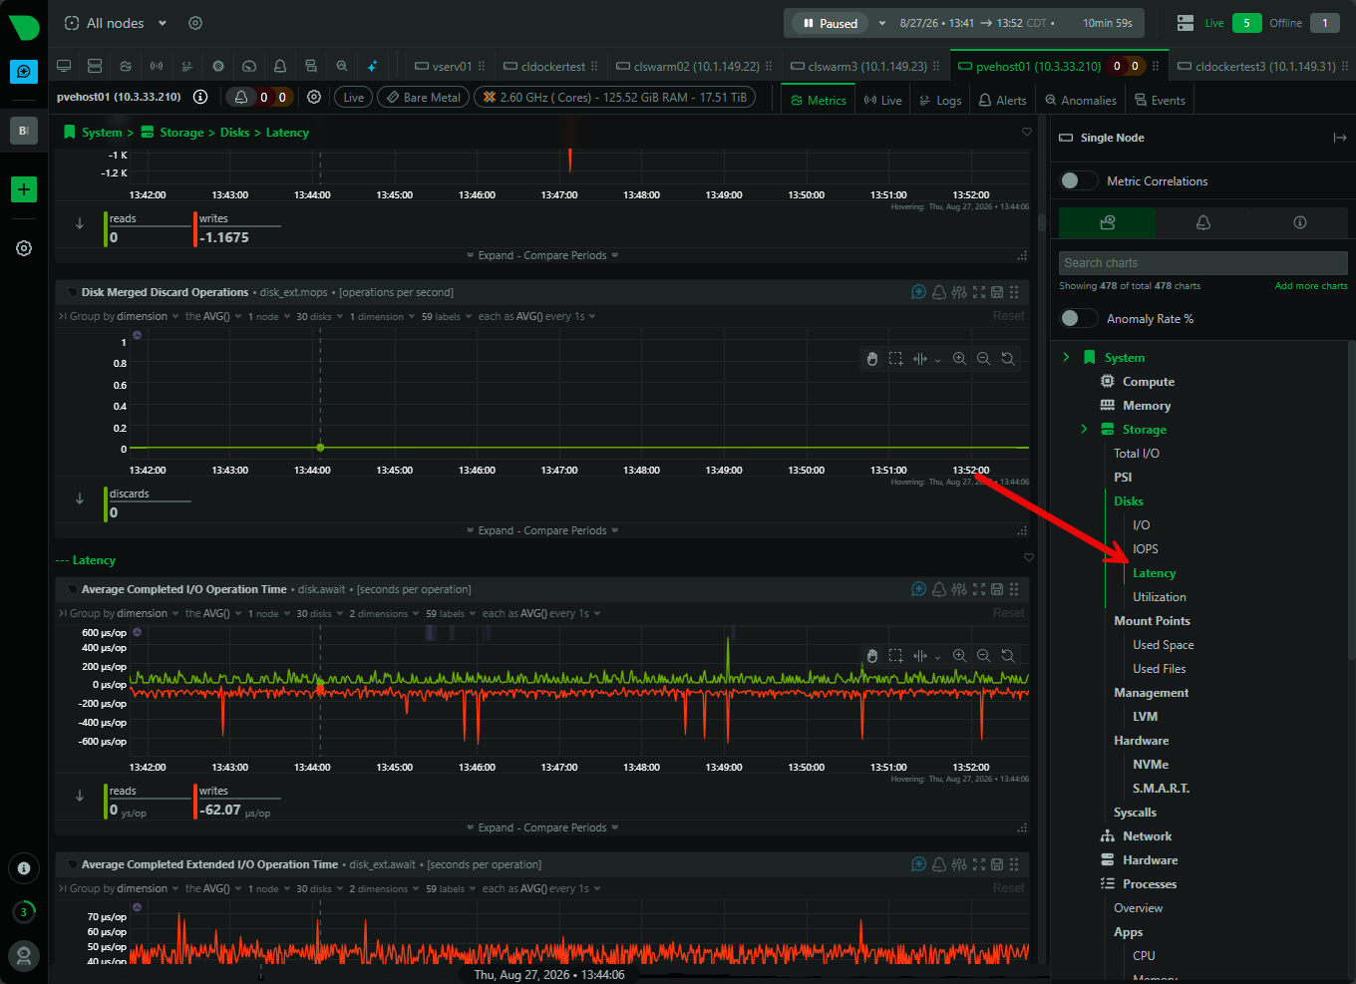Viewport: 1356px width, 984px height.
Task: Click the info icon beside pvehost01 name
Action: click(200, 97)
